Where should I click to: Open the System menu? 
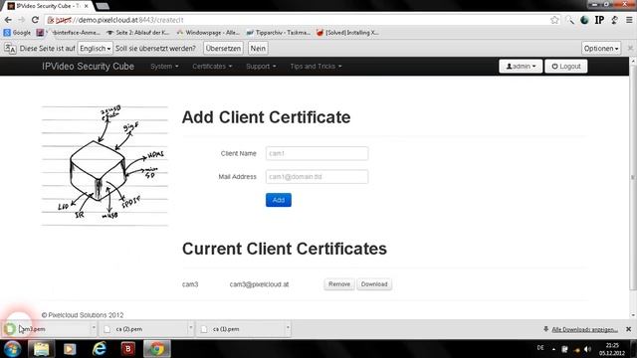164,67
